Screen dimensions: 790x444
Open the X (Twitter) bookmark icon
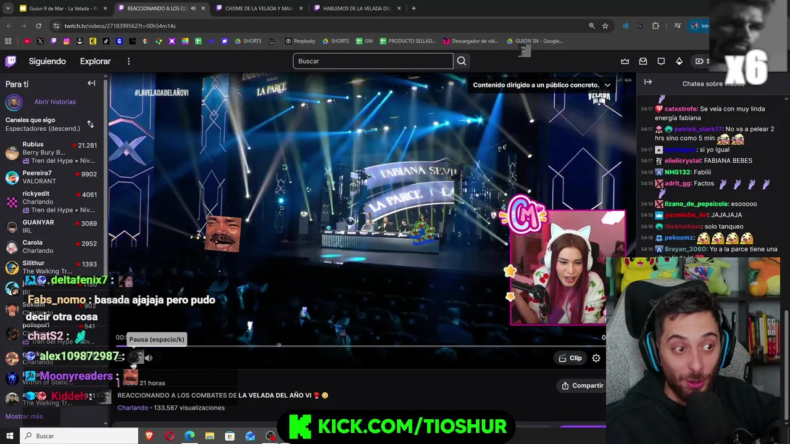click(x=40, y=41)
